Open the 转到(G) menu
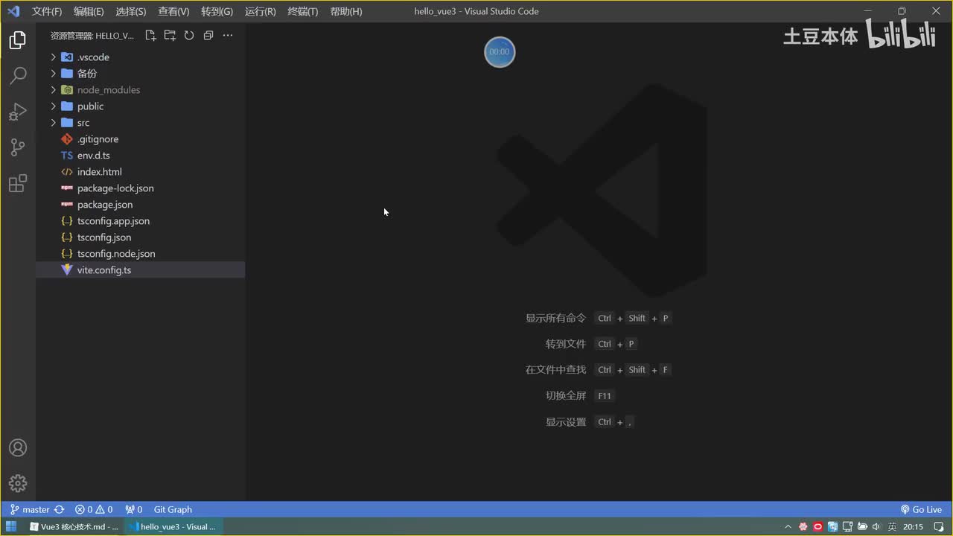Screen dimensions: 953x536 pos(217,11)
